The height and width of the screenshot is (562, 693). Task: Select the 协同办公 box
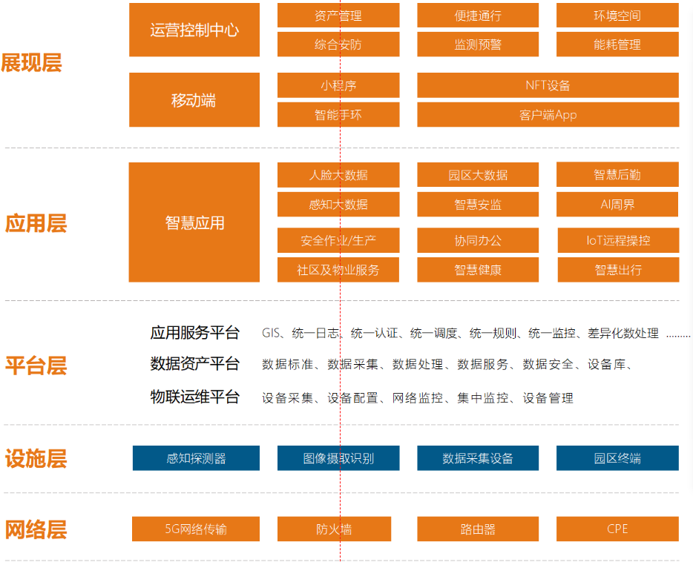tap(478, 240)
